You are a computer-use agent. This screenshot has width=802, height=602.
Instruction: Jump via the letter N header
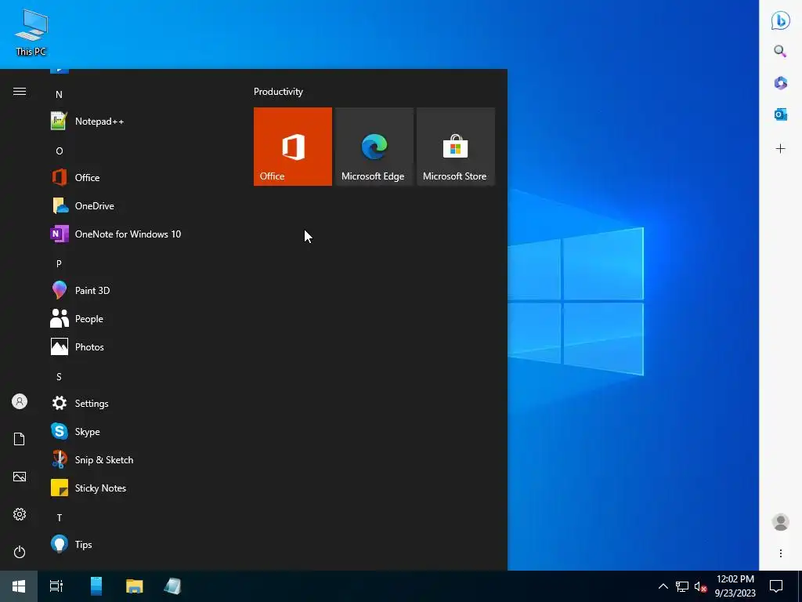pyautogui.click(x=59, y=95)
